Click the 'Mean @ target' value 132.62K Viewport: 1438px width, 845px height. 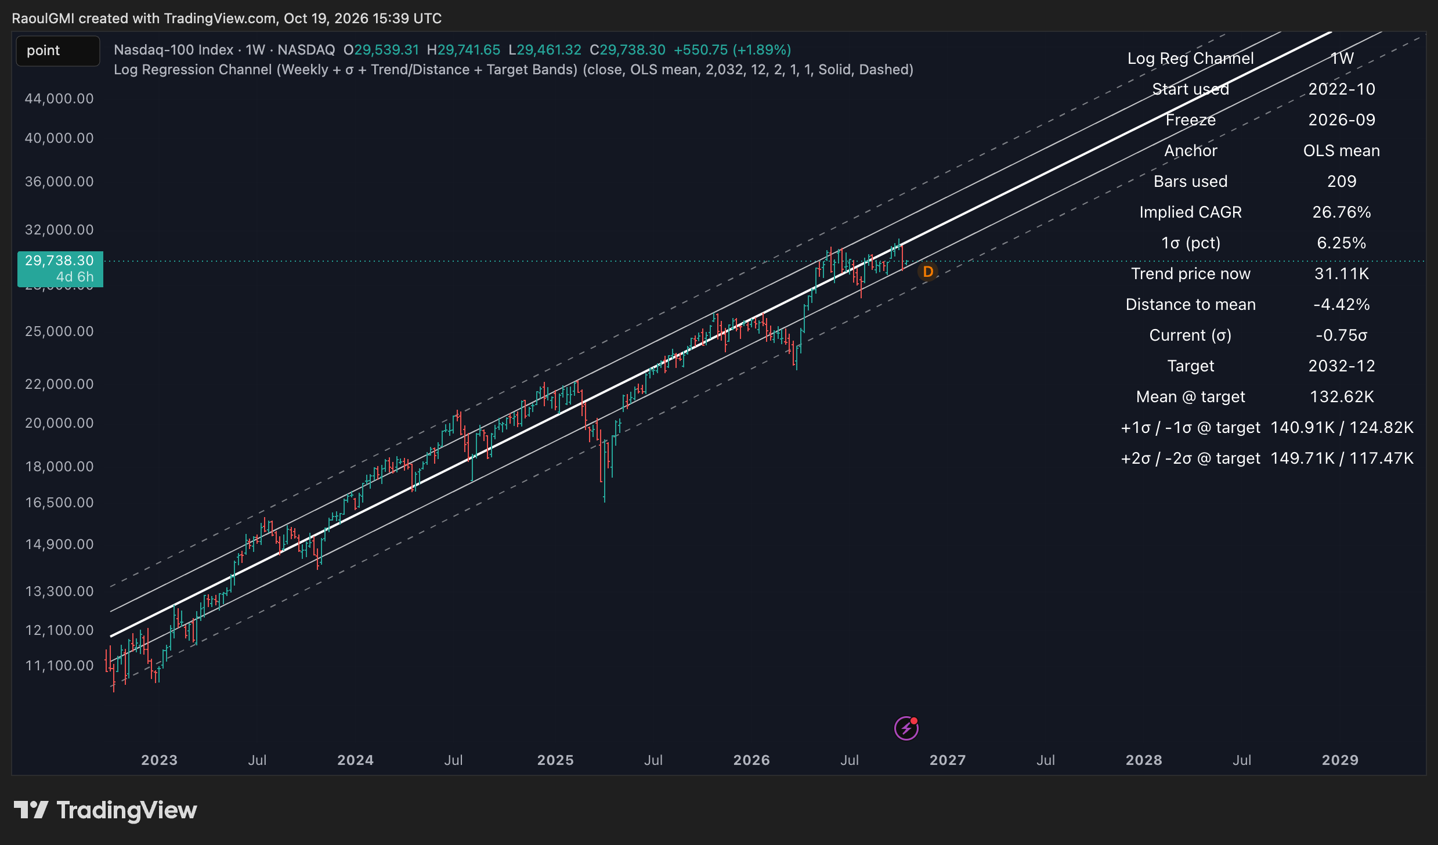(x=1342, y=397)
